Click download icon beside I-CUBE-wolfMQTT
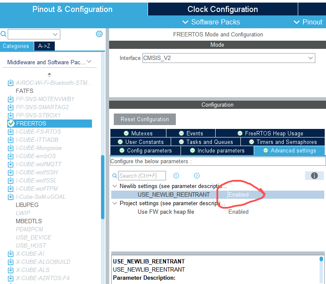Screen dimensions: 326x284 tap(11, 164)
